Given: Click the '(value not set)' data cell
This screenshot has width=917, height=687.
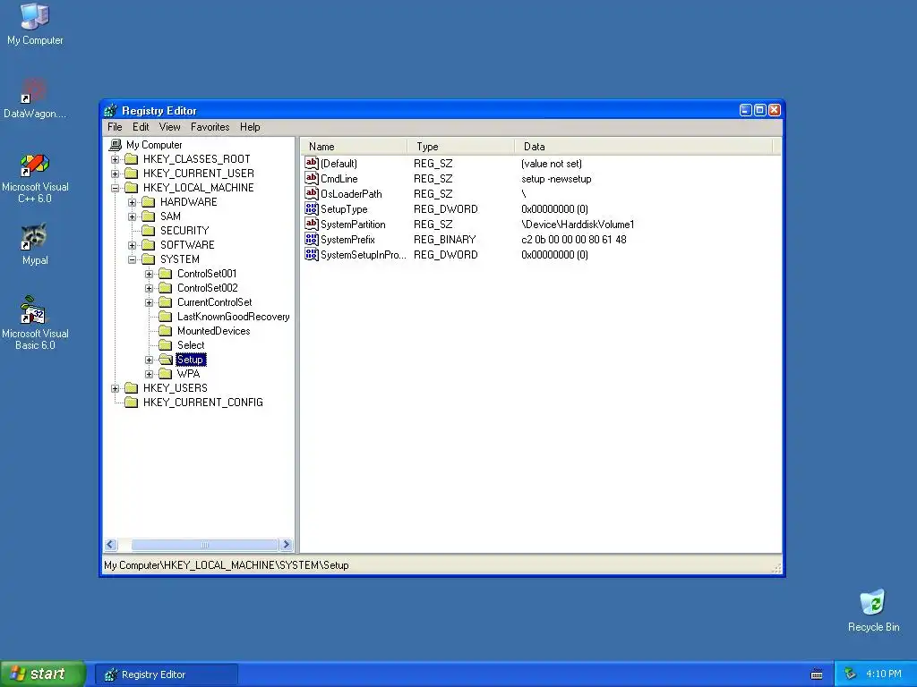Looking at the screenshot, I should point(552,164).
